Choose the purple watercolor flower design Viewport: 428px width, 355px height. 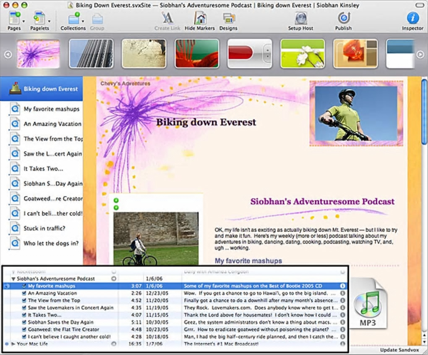click(39, 53)
